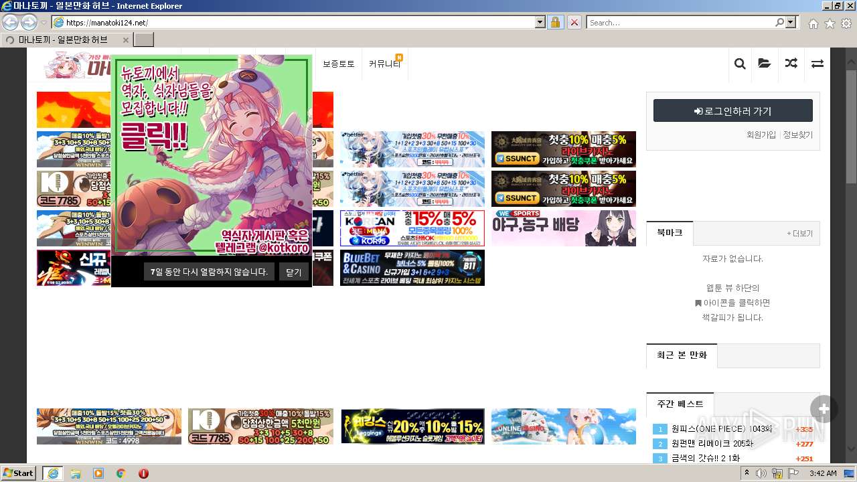Viewport: 857px width, 482px height.
Task: Click the search magnifier in IE search box
Action: point(779,23)
